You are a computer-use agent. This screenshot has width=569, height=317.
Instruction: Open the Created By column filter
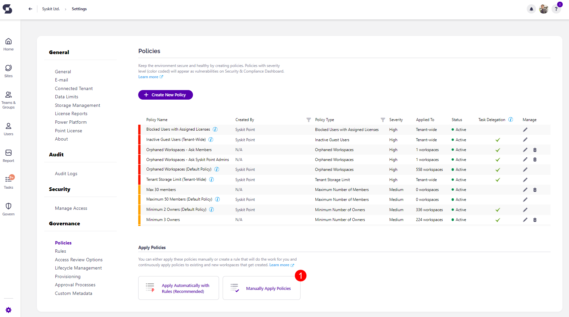308,120
